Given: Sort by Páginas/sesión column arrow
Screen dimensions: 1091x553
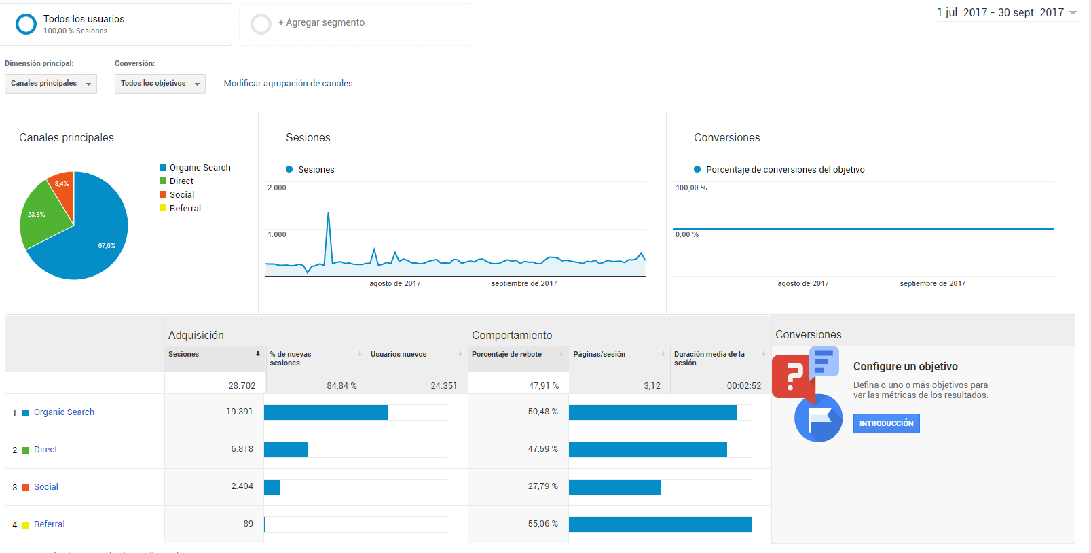Looking at the screenshot, I should pyautogui.click(x=663, y=354).
